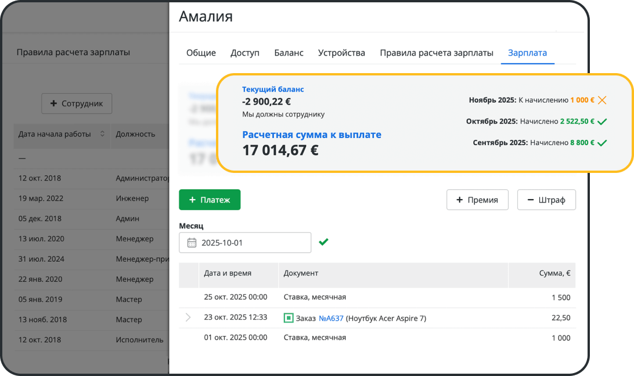Image resolution: width=634 pixels, height=376 pixels.
Task: Click the green Платеж button
Action: pyautogui.click(x=210, y=200)
